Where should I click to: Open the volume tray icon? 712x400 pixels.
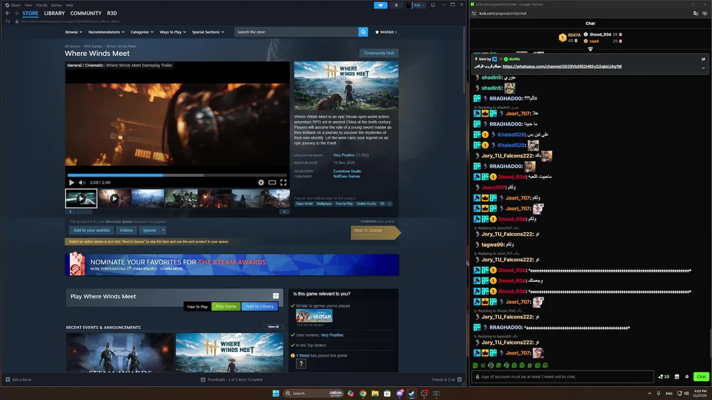pos(688,393)
